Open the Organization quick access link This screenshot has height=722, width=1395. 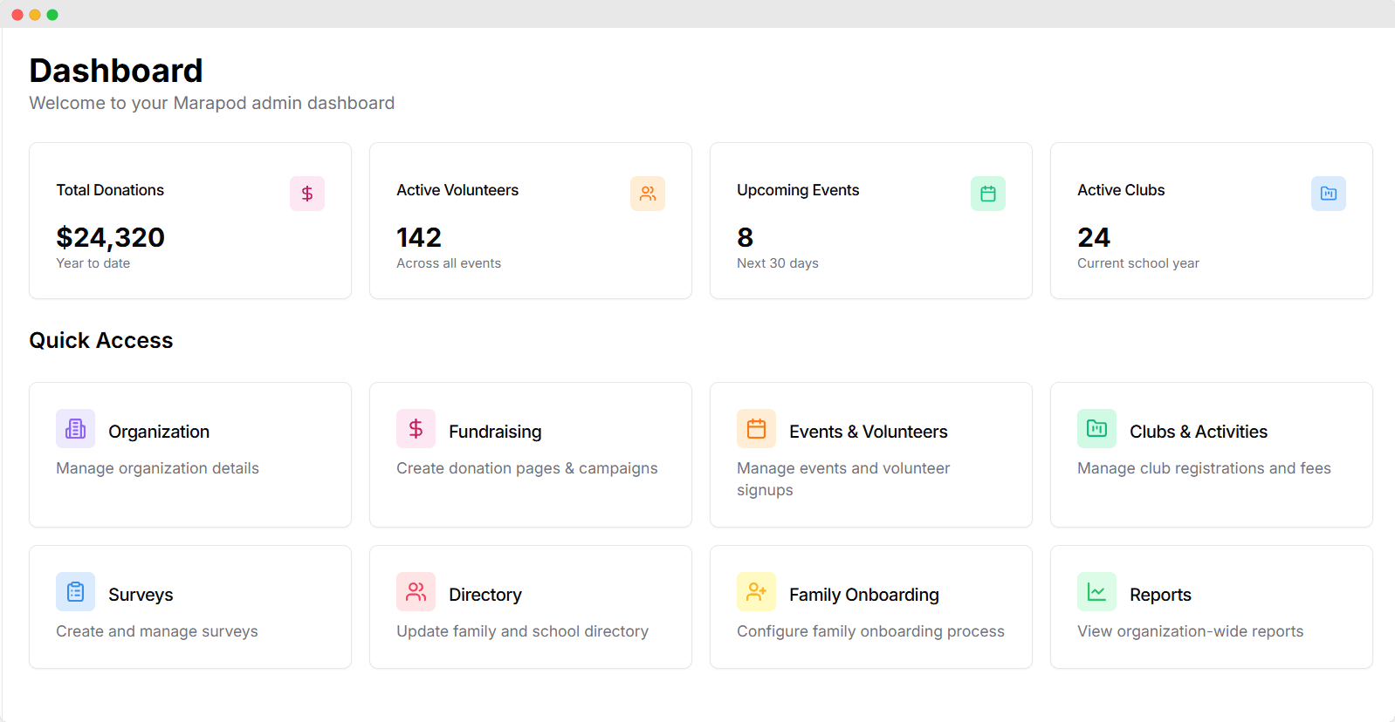pos(190,454)
